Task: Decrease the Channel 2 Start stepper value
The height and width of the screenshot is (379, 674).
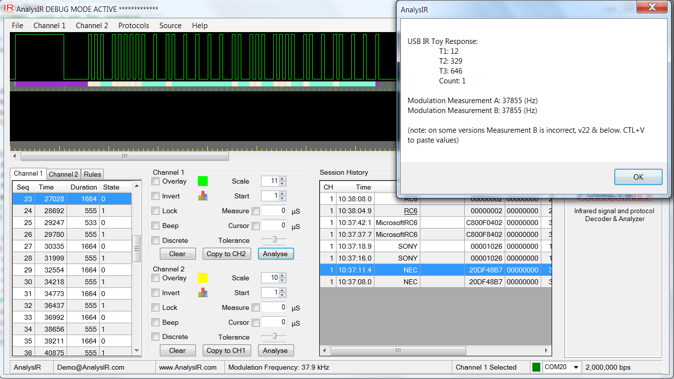Action: point(283,295)
